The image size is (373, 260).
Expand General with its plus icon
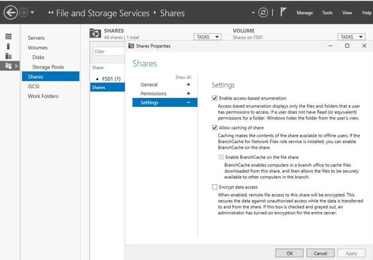coord(188,85)
